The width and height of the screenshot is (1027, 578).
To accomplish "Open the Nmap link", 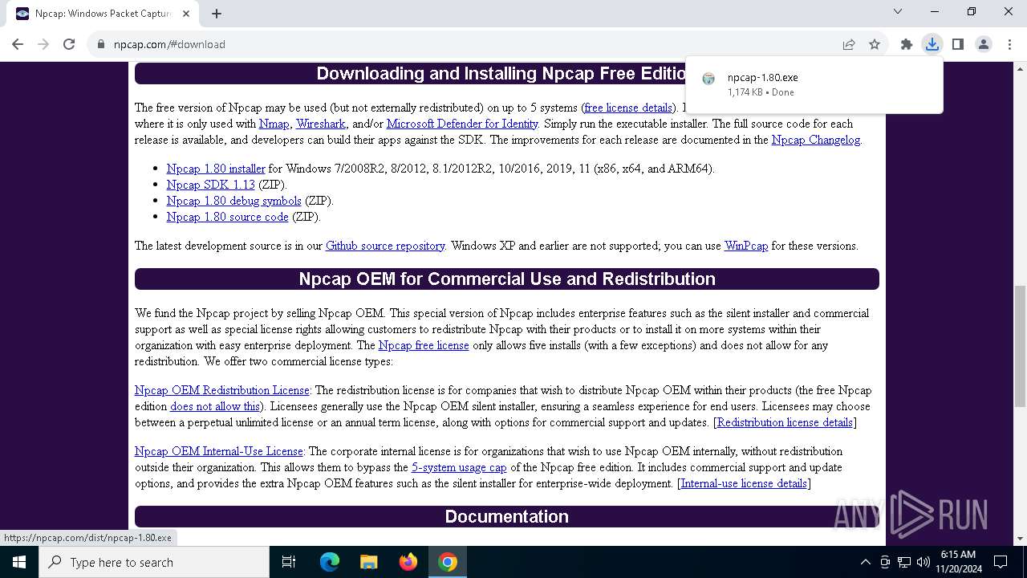I will pyautogui.click(x=274, y=124).
